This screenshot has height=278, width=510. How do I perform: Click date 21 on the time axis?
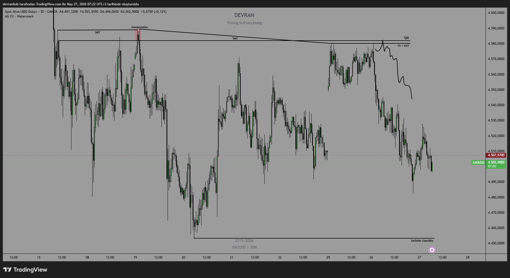coord(232,257)
